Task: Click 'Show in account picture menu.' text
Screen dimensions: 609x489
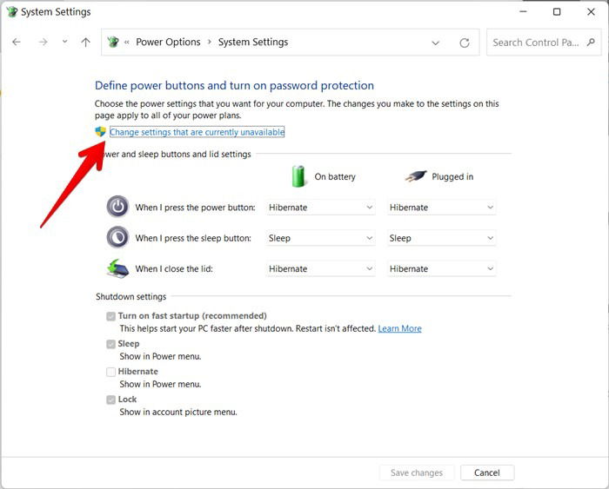Action: pyautogui.click(x=178, y=413)
